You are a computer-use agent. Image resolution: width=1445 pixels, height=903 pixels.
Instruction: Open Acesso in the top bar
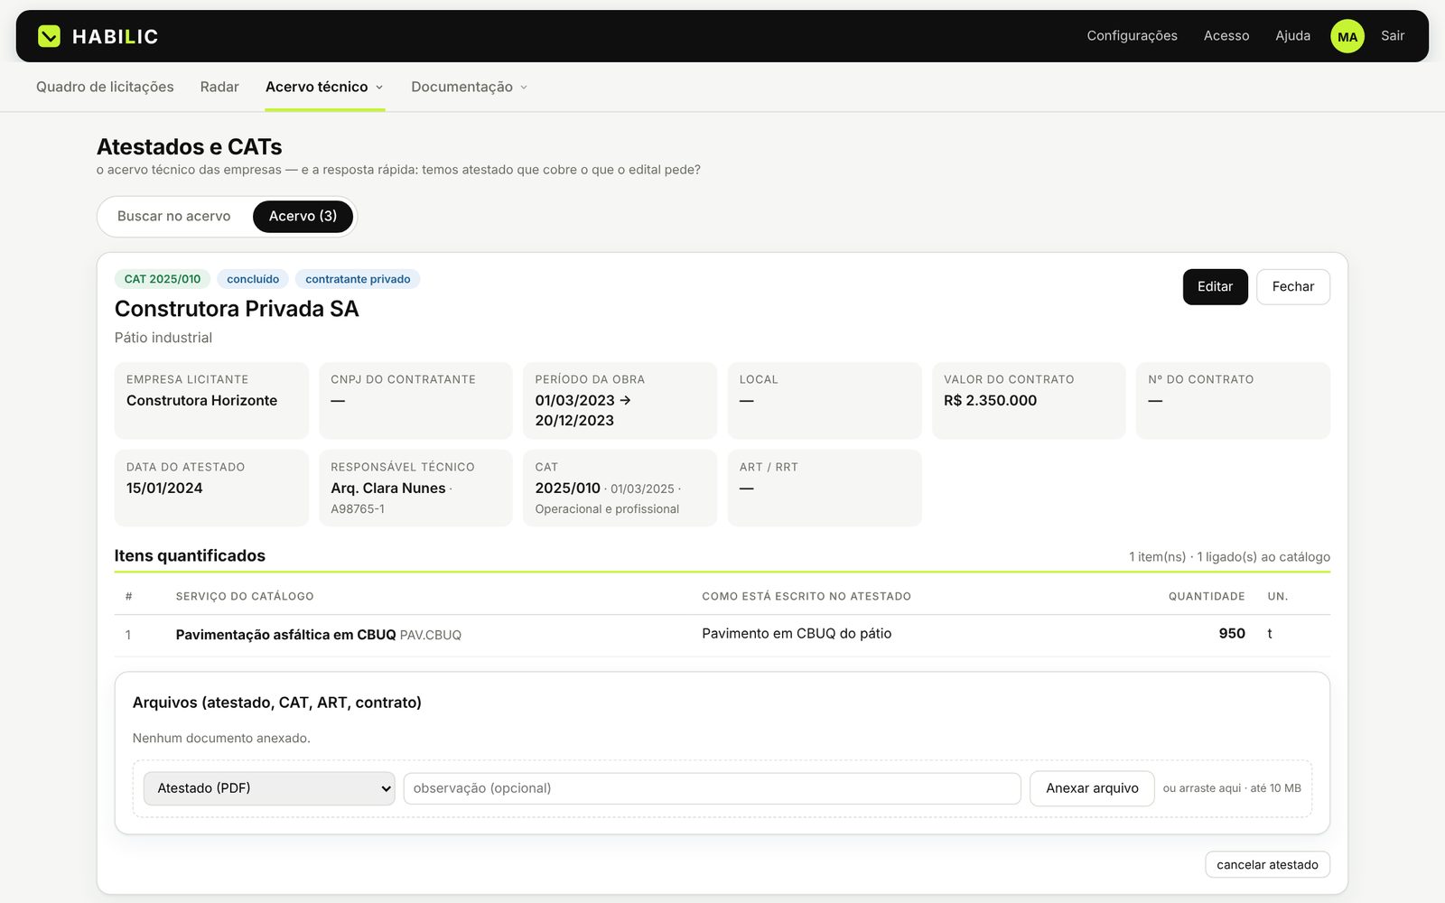(1226, 36)
